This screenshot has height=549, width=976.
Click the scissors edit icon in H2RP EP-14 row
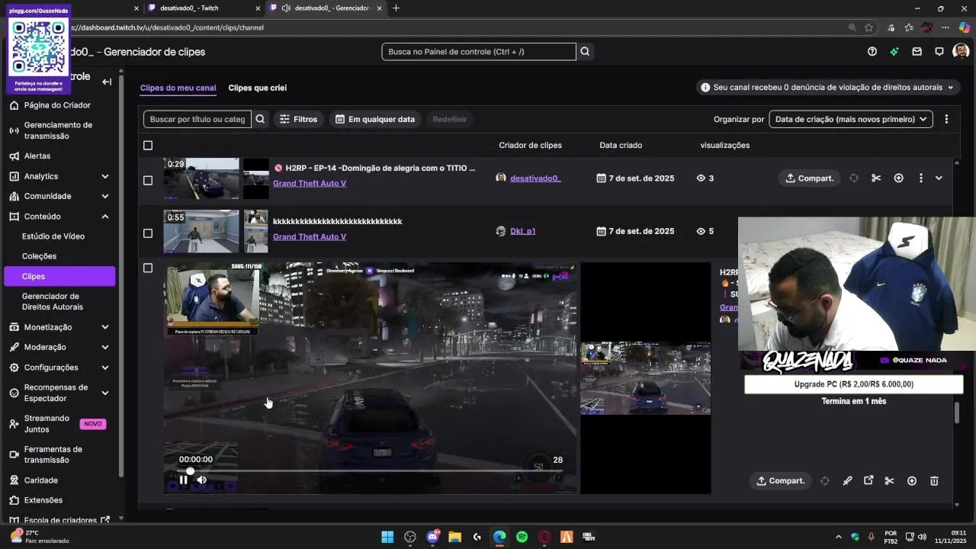876,178
